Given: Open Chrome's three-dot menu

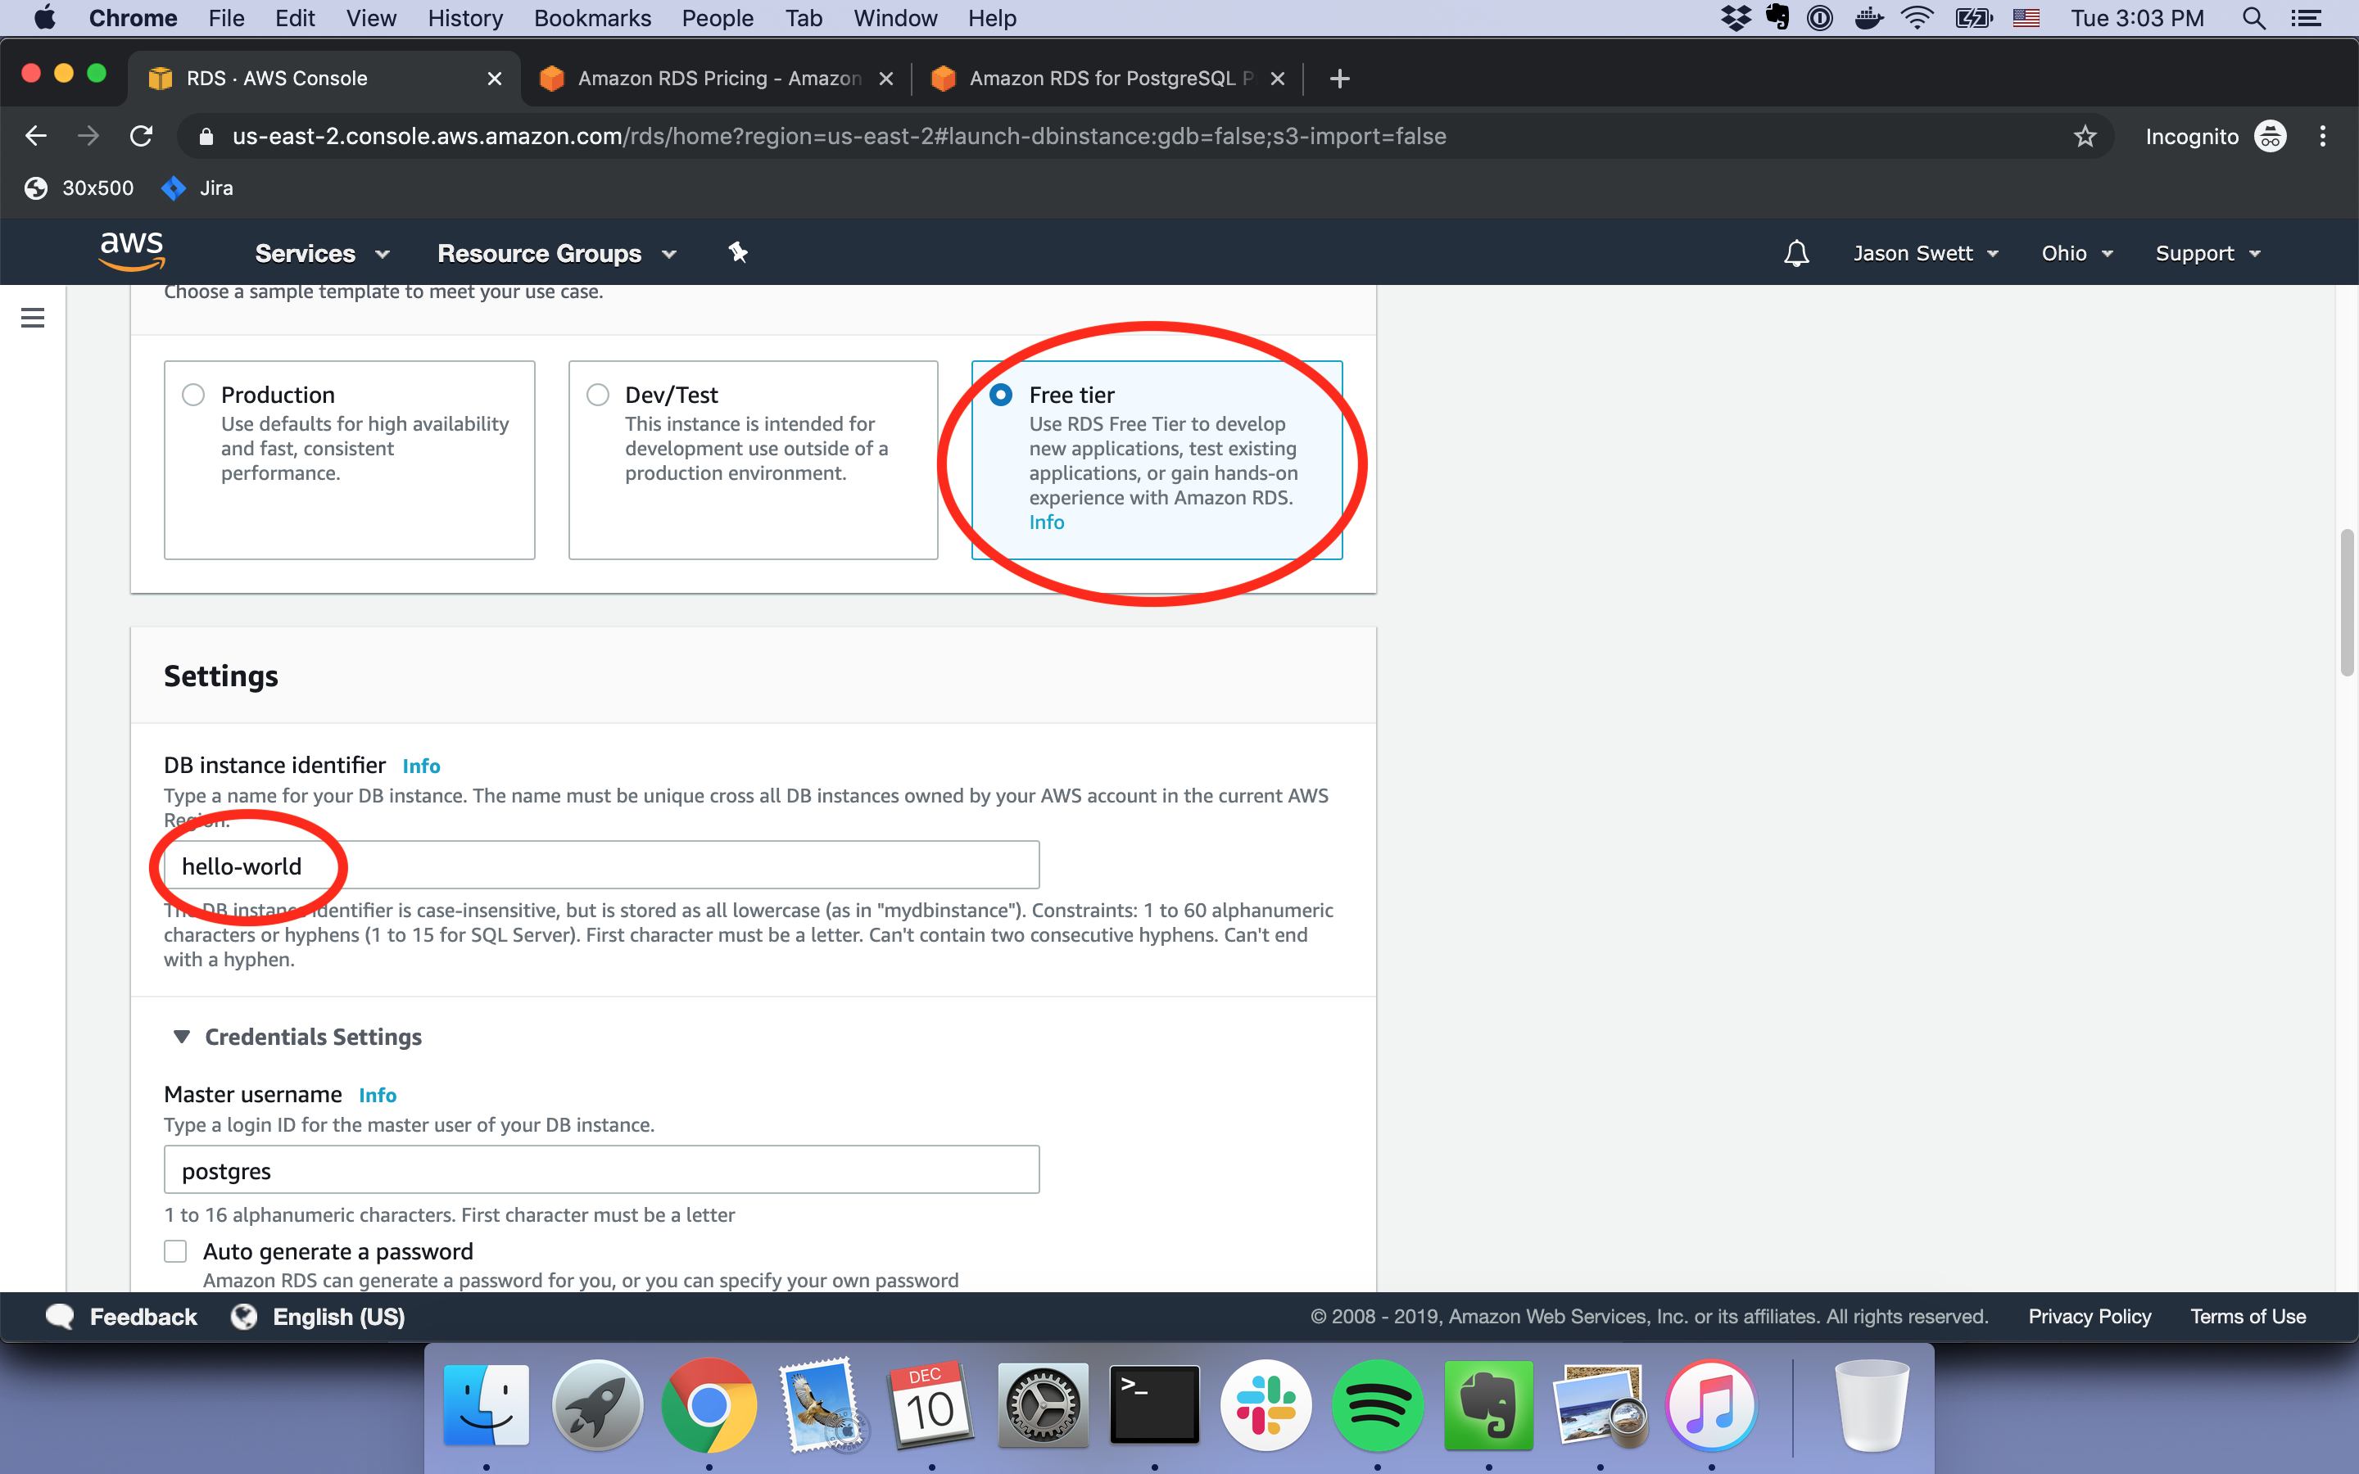Looking at the screenshot, I should tap(2323, 137).
